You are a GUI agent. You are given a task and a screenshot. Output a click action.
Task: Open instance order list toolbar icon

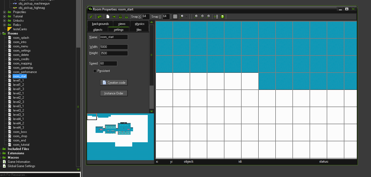click(x=216, y=17)
